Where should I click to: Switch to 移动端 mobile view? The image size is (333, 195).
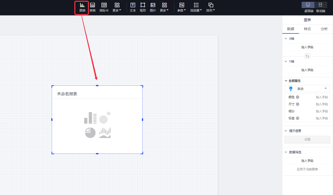pos(320,5)
